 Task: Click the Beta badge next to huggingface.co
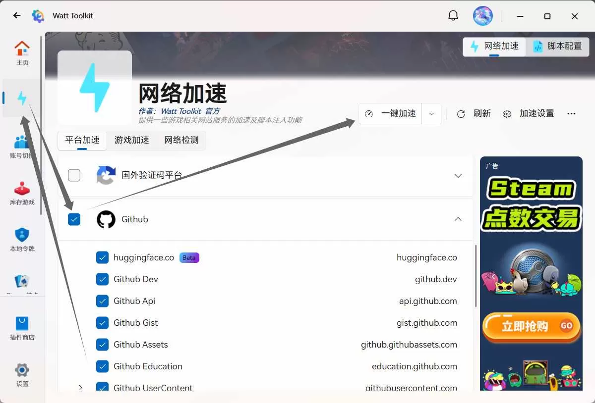point(189,257)
